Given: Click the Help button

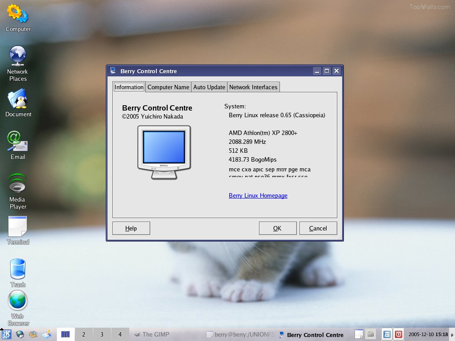Looking at the screenshot, I should (131, 228).
